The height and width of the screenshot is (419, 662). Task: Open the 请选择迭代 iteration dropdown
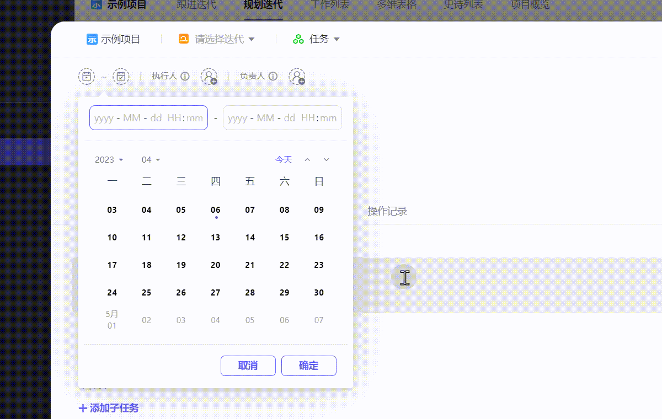point(224,39)
